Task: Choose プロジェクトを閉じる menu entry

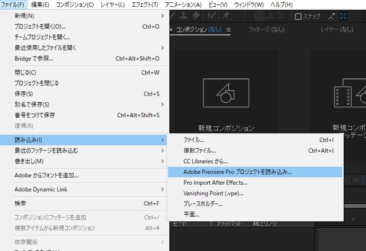Action: tap(85, 83)
